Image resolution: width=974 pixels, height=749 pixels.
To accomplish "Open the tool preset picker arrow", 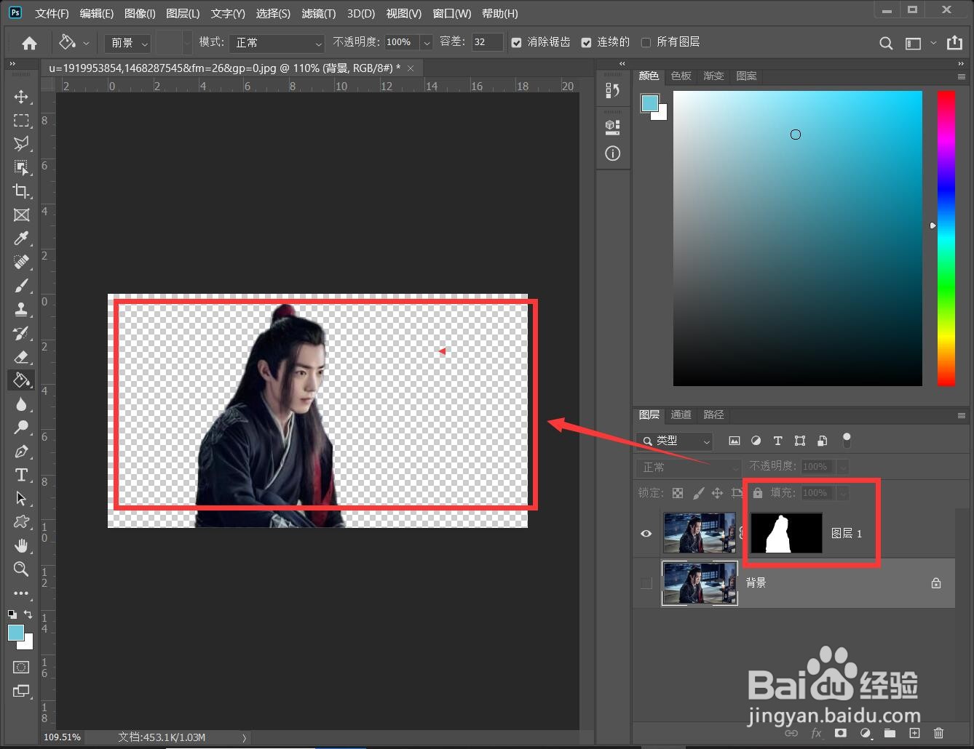I will pyautogui.click(x=86, y=43).
